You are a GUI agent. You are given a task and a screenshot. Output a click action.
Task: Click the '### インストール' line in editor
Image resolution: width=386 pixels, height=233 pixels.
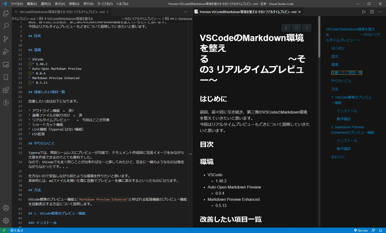coord(42,223)
